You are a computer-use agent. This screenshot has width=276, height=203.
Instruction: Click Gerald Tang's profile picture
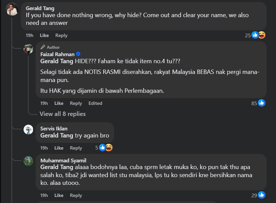click(12, 9)
